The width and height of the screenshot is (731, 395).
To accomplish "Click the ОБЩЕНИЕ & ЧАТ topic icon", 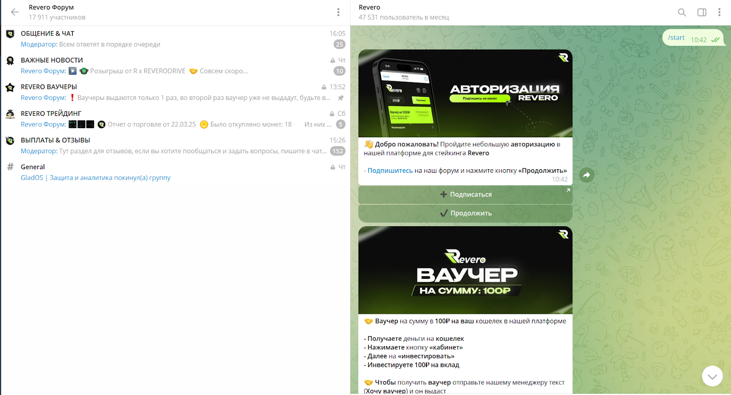I will coord(10,34).
